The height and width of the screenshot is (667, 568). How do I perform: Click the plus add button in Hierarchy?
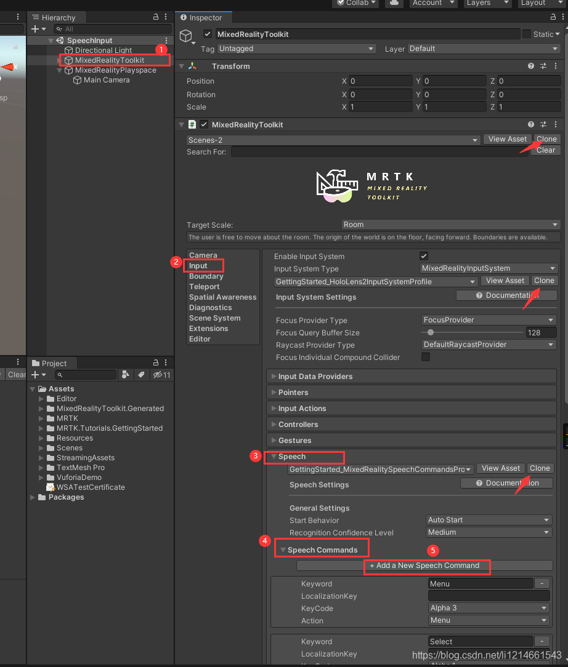pos(38,29)
